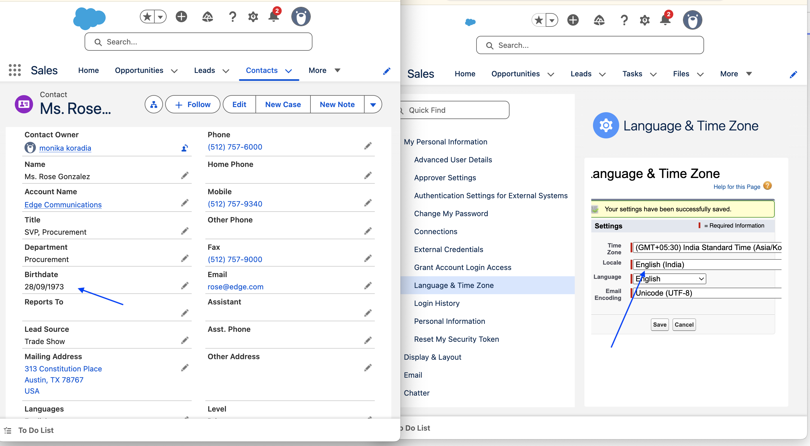
Task: View contact hierarchy icon button
Action: click(x=154, y=105)
